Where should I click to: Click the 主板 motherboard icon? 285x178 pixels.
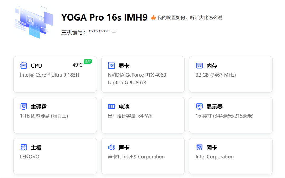tap(24, 148)
